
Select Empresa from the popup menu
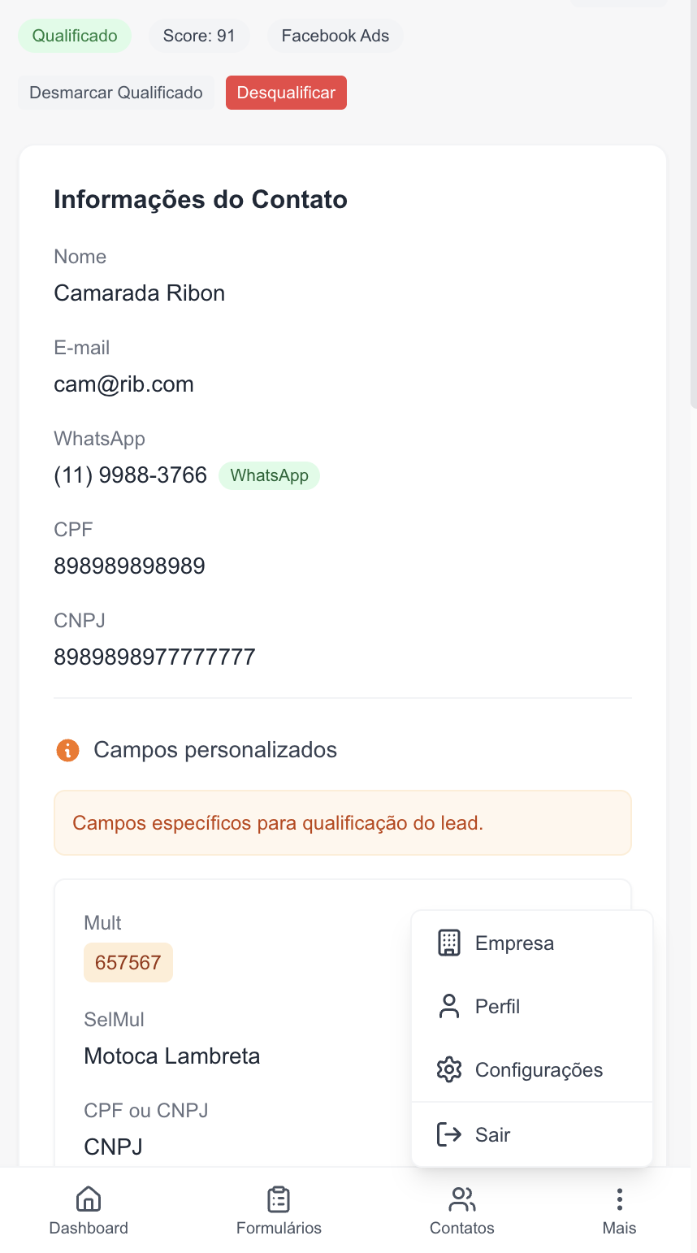(x=515, y=943)
